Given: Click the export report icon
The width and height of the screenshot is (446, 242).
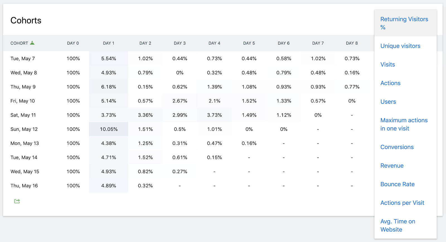Looking at the screenshot, I should [17, 201].
